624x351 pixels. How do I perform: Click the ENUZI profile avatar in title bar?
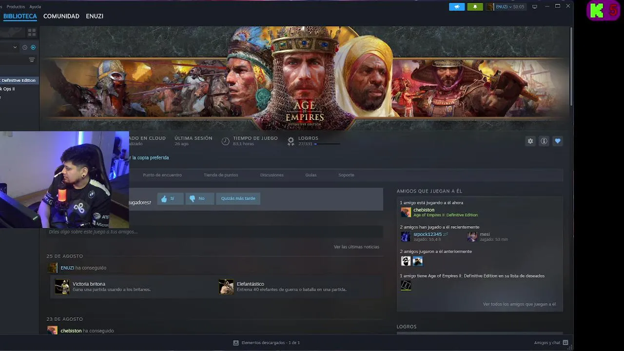click(489, 7)
